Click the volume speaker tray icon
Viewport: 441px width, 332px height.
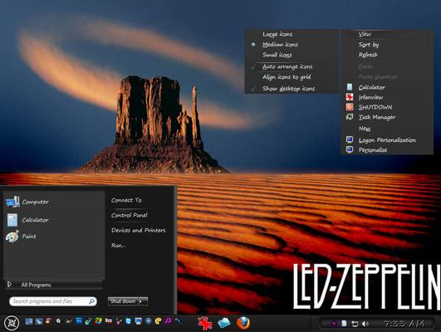[x=365, y=324]
